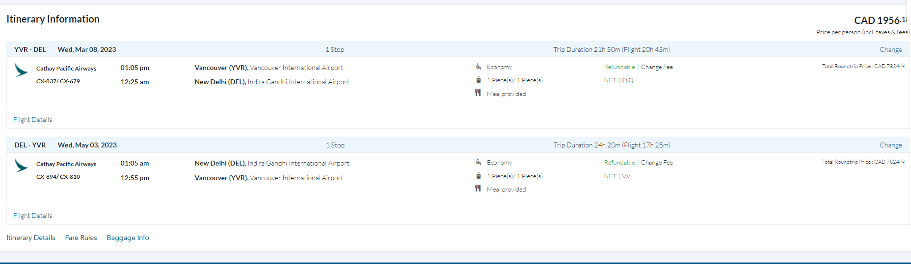Click Refundable label on return flight

(x=619, y=163)
